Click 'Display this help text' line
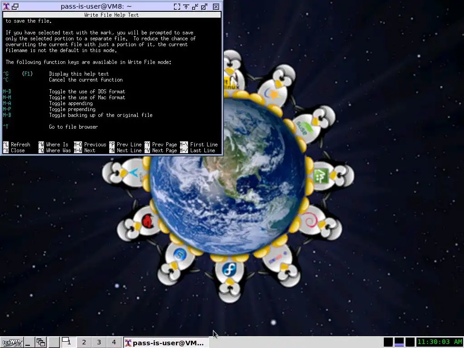 point(79,74)
